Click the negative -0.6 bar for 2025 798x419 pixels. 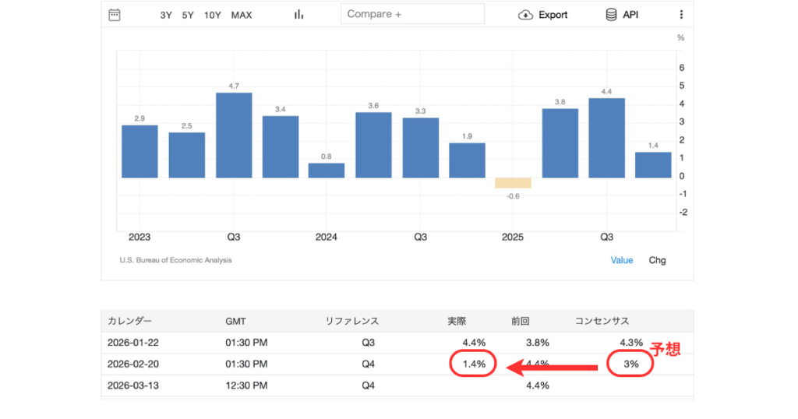[x=513, y=183]
